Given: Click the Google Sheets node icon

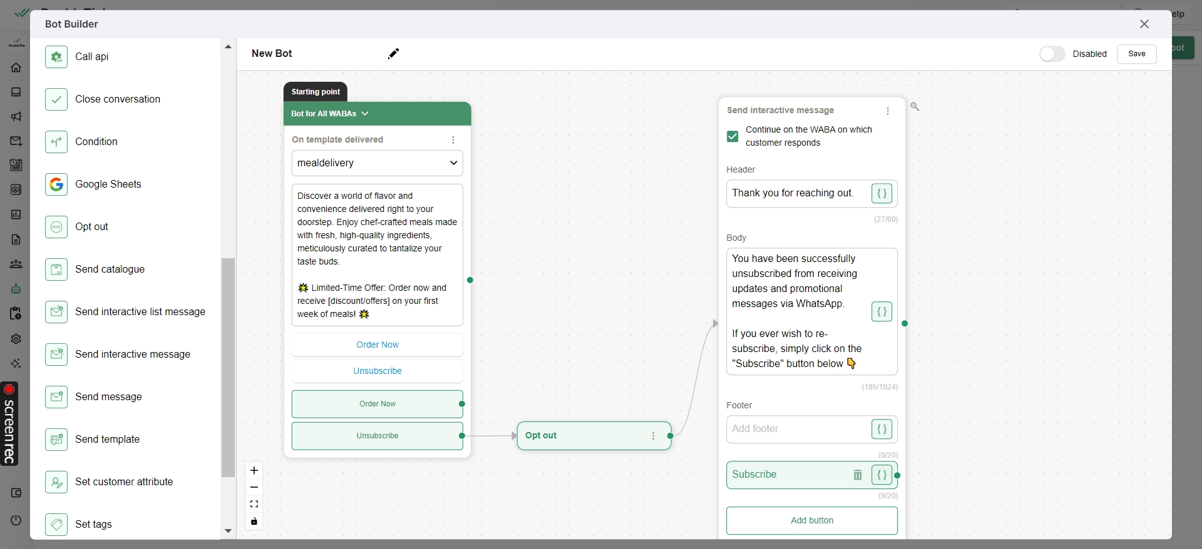Looking at the screenshot, I should point(56,184).
